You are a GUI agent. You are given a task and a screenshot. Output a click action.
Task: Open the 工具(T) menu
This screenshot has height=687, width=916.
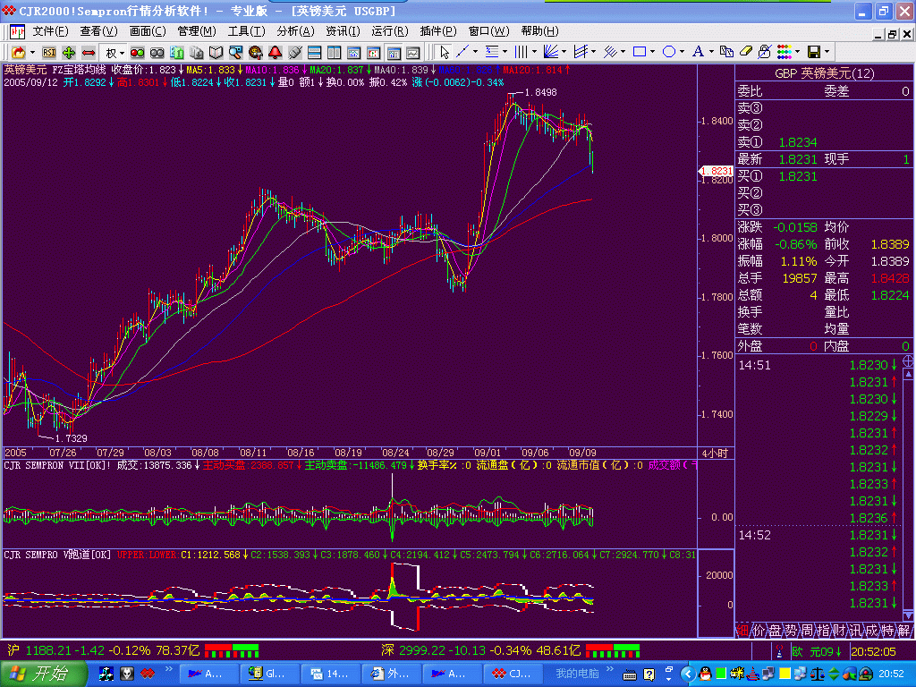[x=246, y=31]
